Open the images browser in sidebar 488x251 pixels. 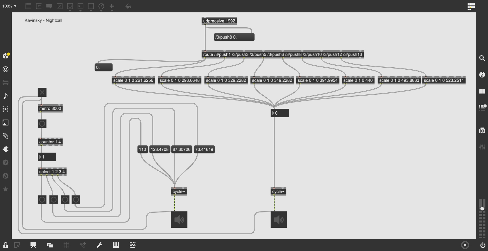pyautogui.click(x=5, y=123)
